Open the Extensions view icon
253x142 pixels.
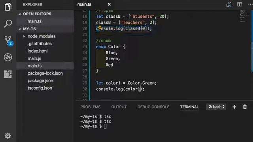point(8,74)
